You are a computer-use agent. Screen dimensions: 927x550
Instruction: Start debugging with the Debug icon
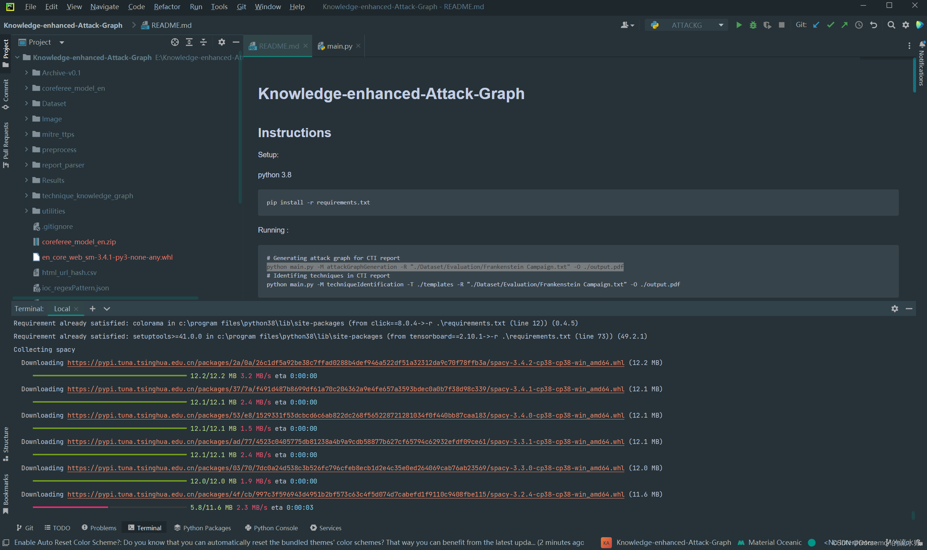[753, 25]
